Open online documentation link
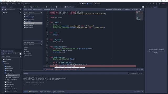This screenshot has height=94, width=168. pos(113,10)
